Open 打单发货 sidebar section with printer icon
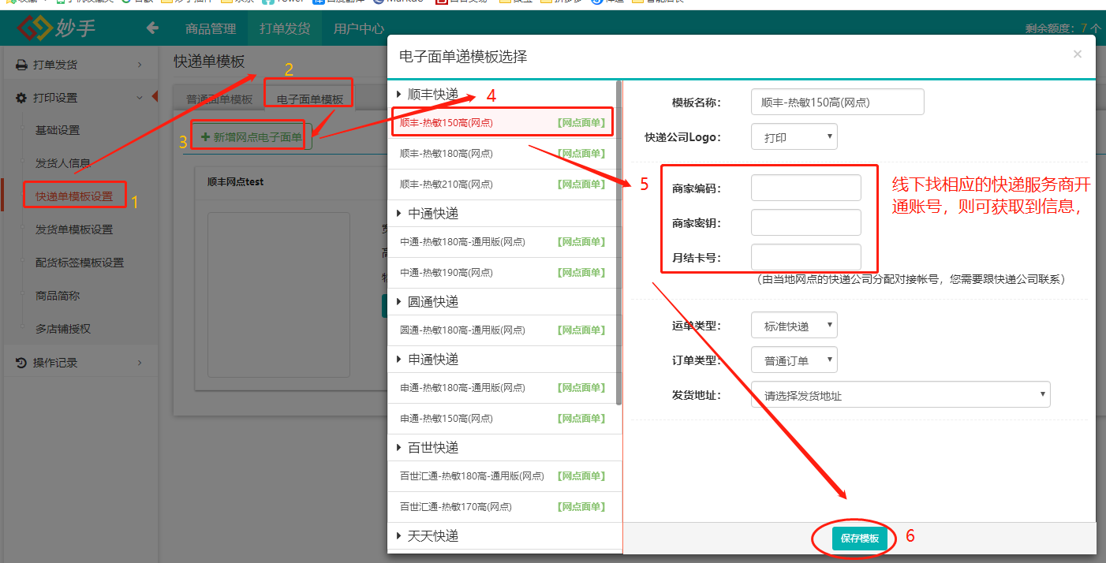1106x563 pixels. (79, 65)
